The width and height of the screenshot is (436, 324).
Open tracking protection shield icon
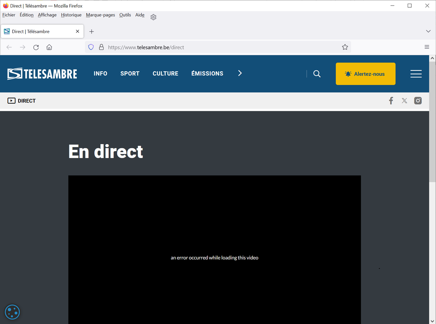[x=91, y=47]
